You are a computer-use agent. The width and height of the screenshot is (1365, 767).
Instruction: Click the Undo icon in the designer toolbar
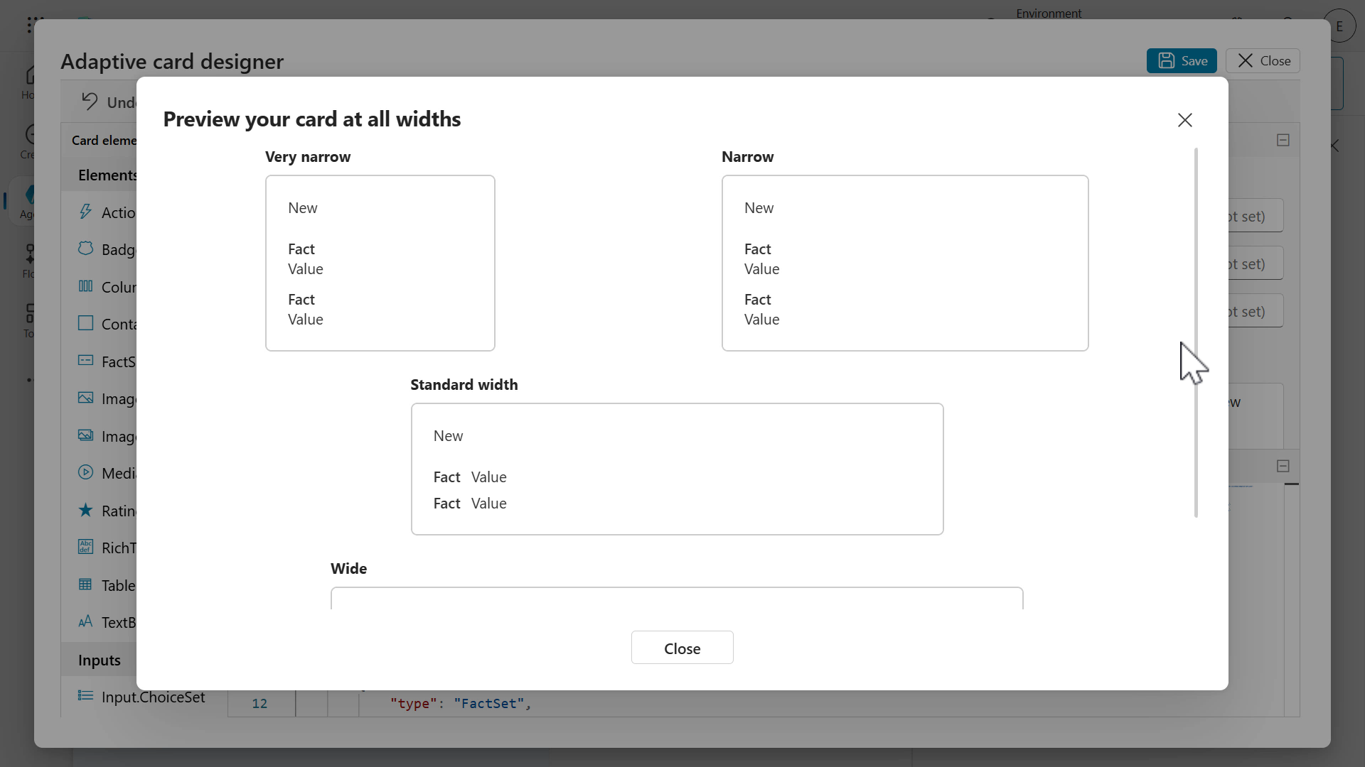tap(90, 102)
